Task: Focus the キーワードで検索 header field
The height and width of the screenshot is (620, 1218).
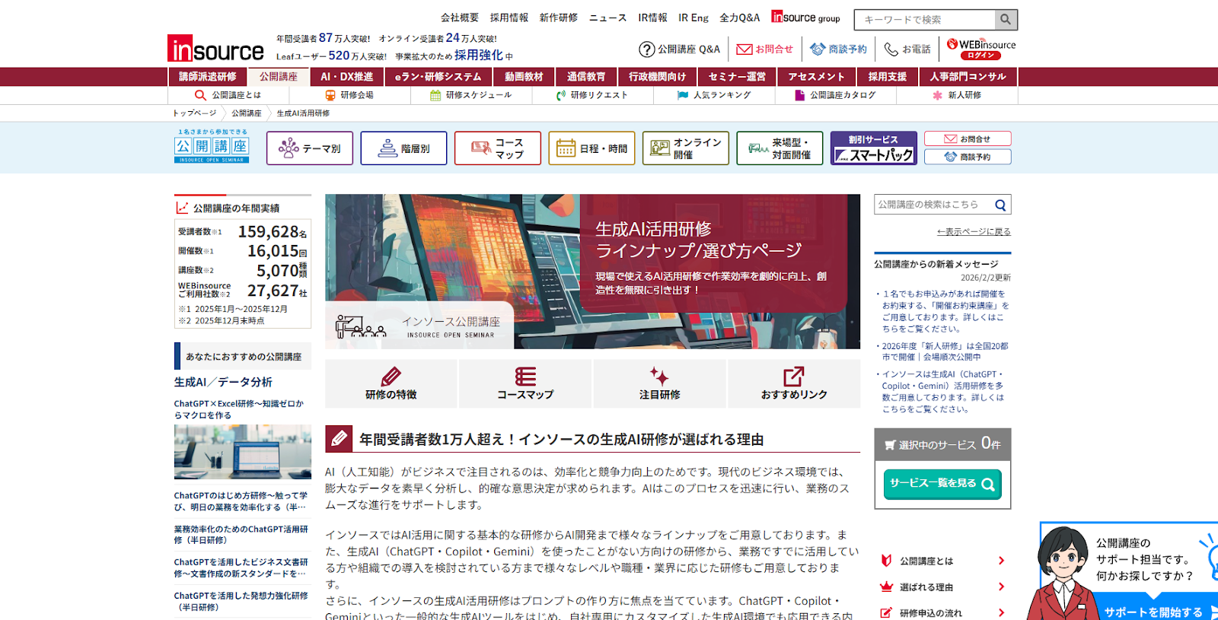Action: pos(924,20)
